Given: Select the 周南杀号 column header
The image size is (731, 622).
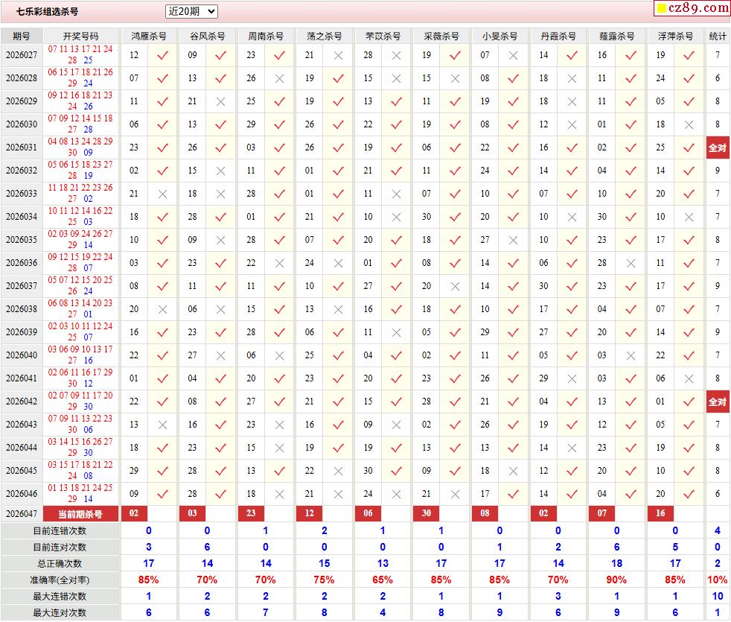Looking at the screenshot, I should pos(266,36).
